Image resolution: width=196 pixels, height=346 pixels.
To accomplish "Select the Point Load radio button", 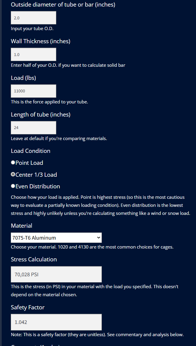I will coord(13,163).
